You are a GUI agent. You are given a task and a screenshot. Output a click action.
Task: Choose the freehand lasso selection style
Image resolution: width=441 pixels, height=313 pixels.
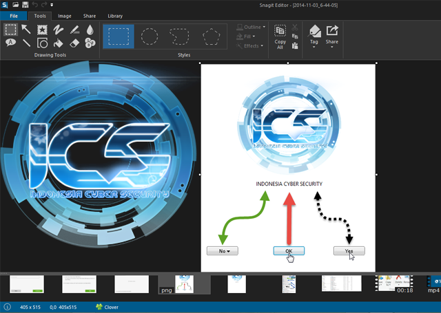(179, 36)
